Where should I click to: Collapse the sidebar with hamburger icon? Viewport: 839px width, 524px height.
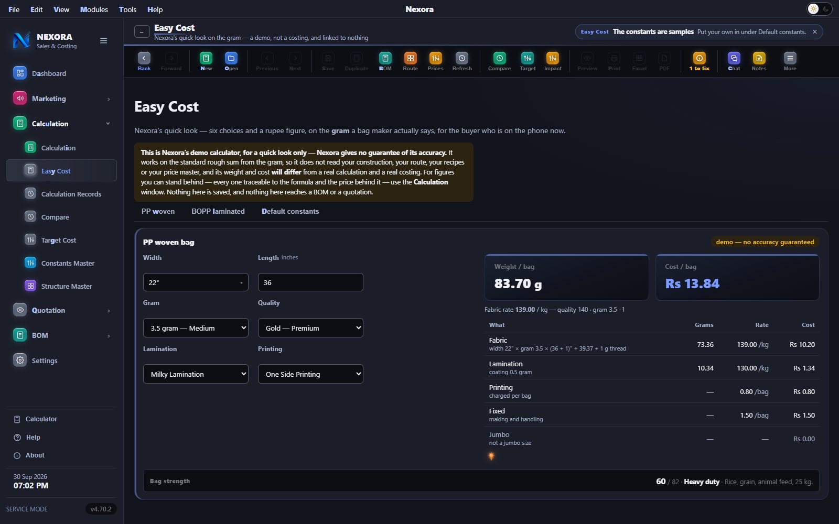pos(104,41)
